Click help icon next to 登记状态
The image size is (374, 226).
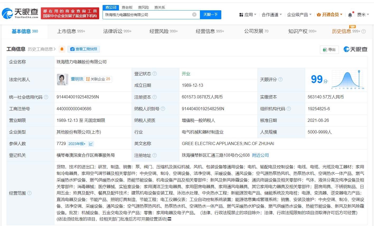tap(155, 74)
